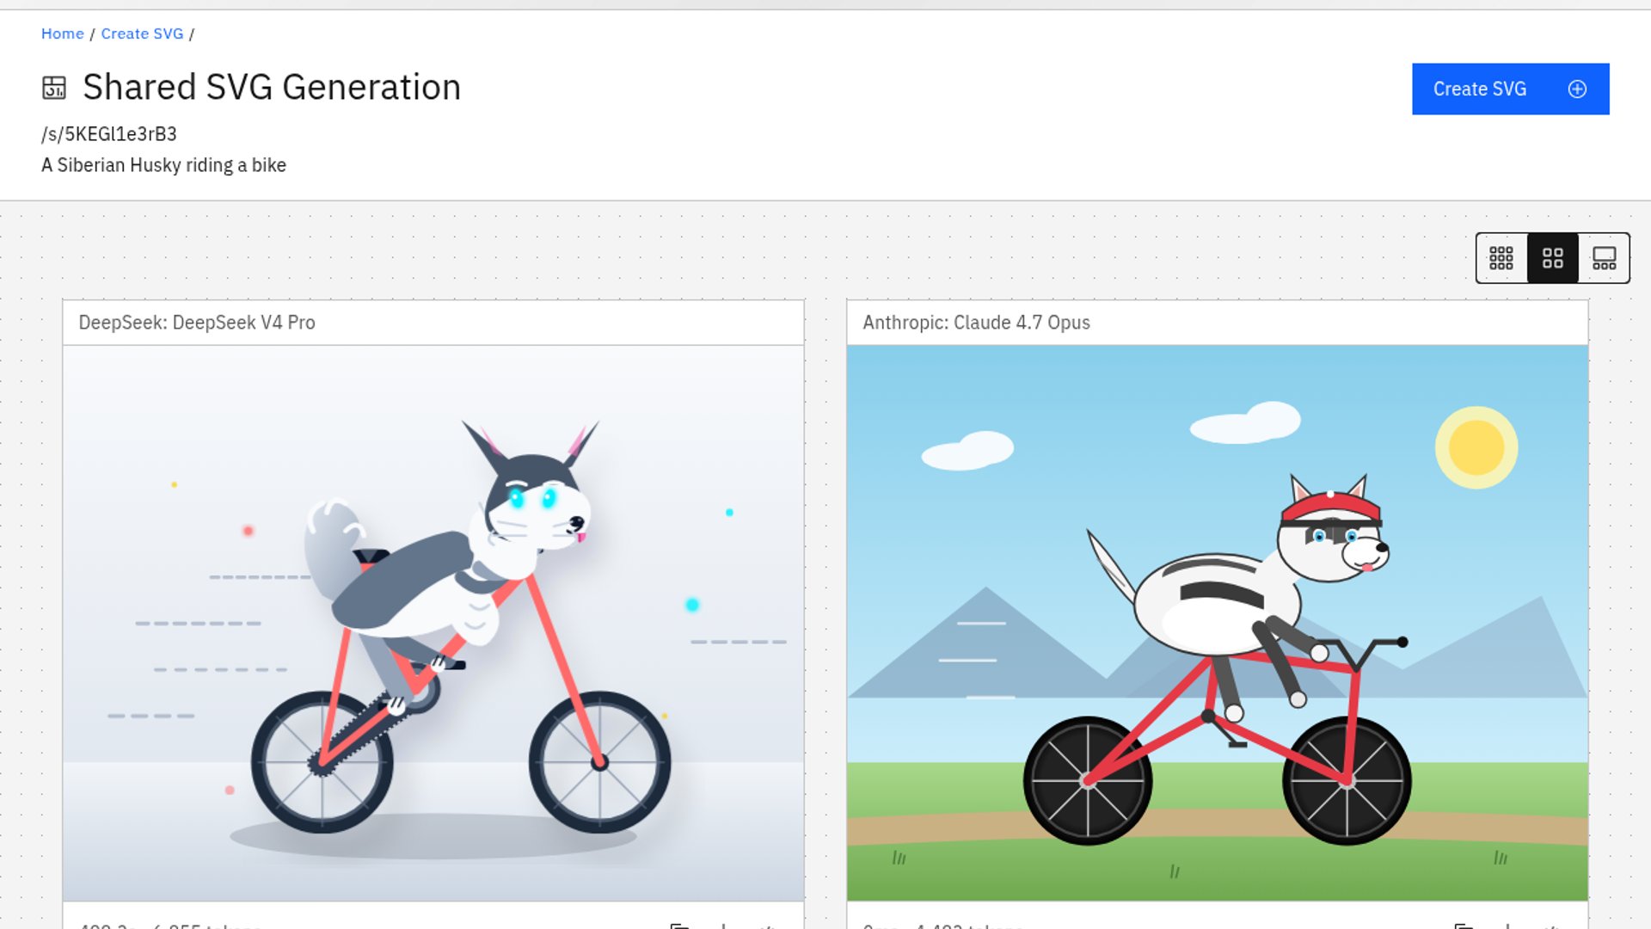Click the copy icon under Claude card

(x=1464, y=926)
